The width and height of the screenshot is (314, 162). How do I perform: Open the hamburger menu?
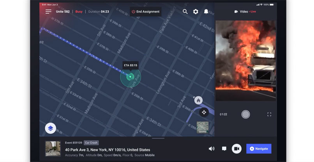click(48, 12)
